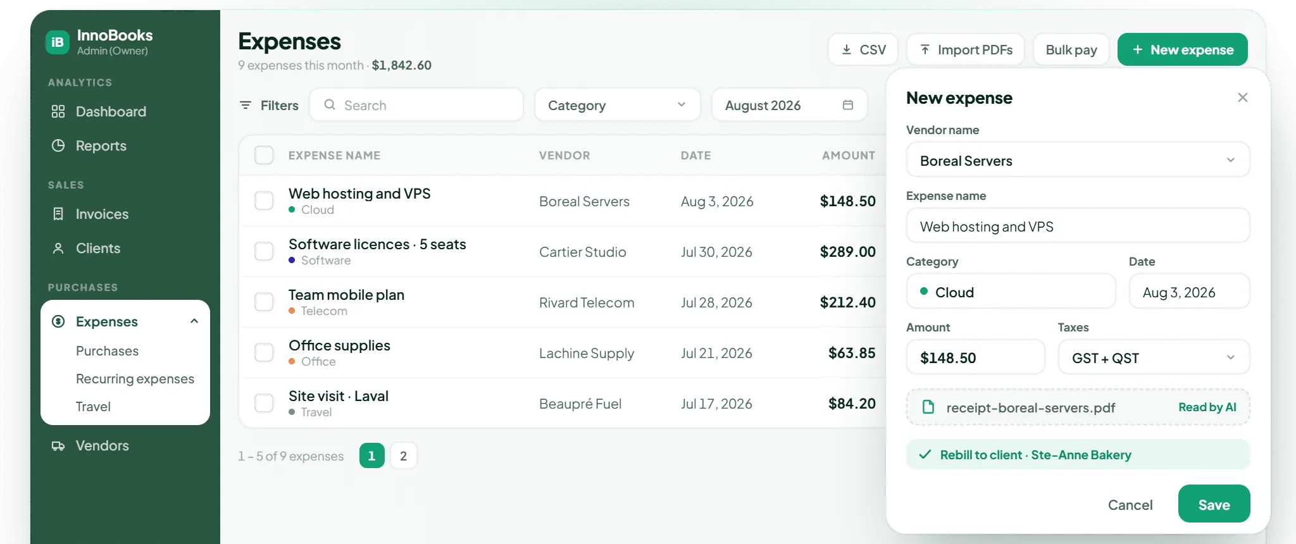
Task: Sort by the AMOUNT column header
Action: coord(849,155)
